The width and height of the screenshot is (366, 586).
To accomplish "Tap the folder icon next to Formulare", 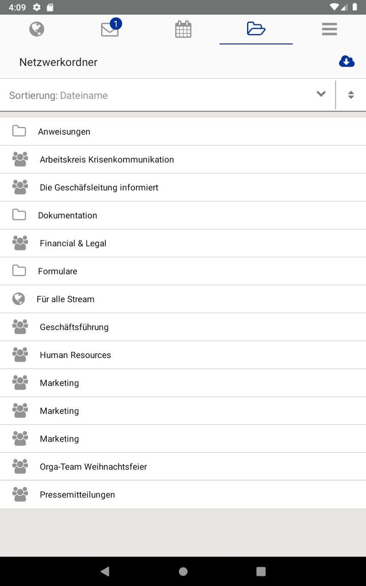I will 19,271.
